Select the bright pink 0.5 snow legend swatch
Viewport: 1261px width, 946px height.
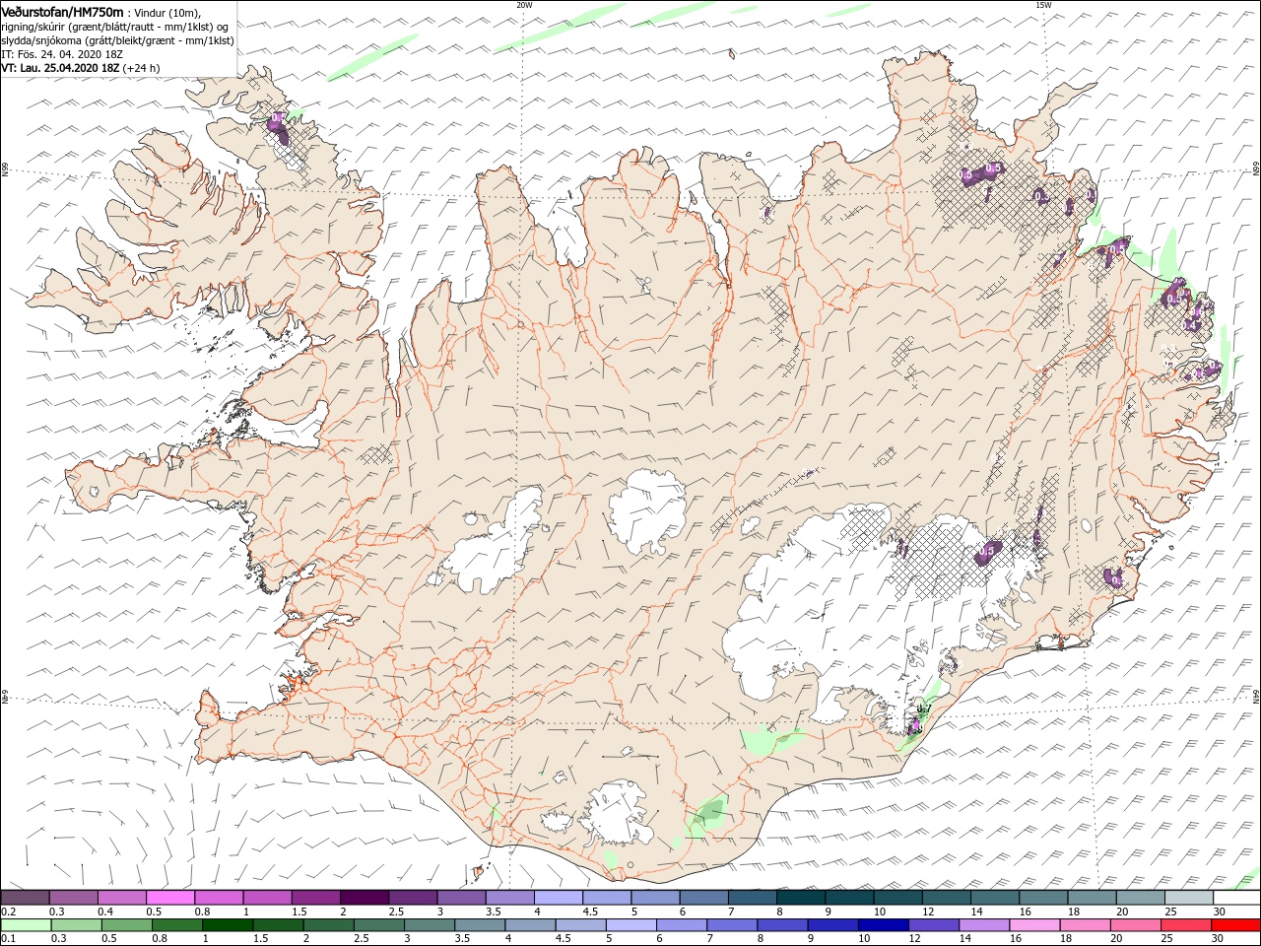(x=170, y=898)
